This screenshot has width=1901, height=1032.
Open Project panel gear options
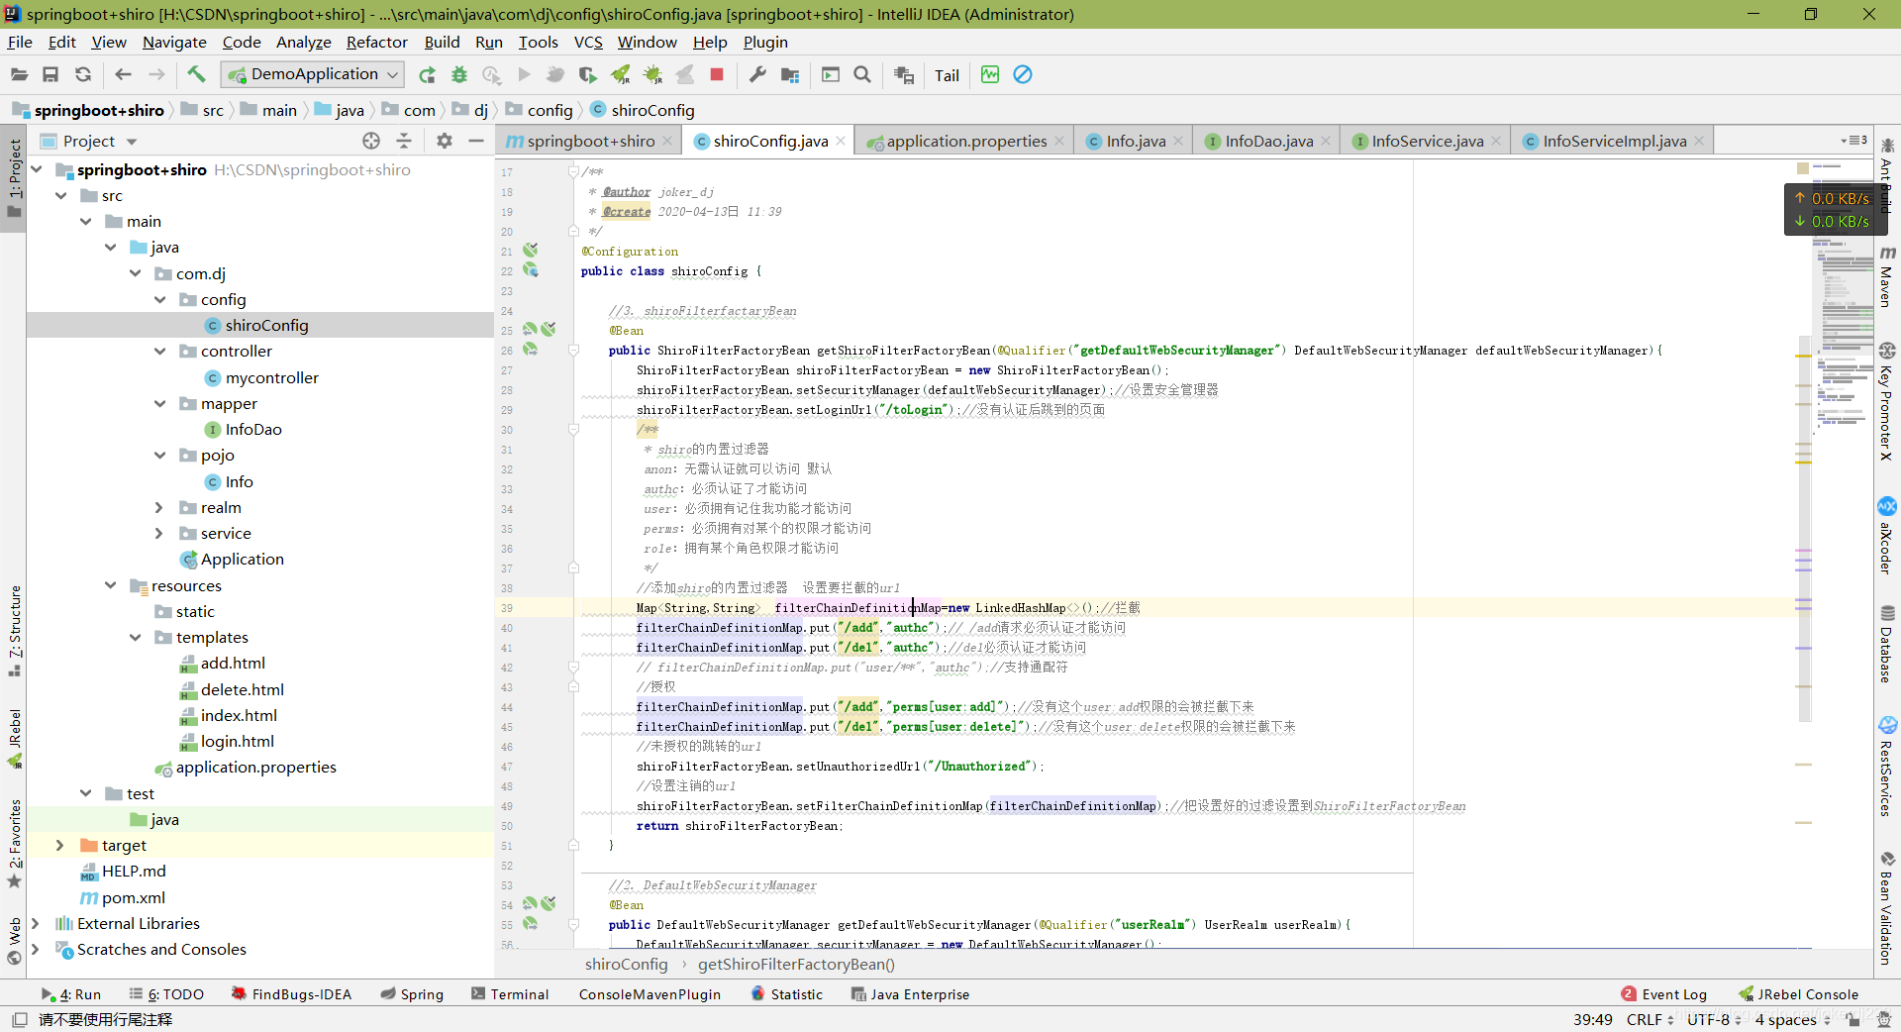[445, 141]
